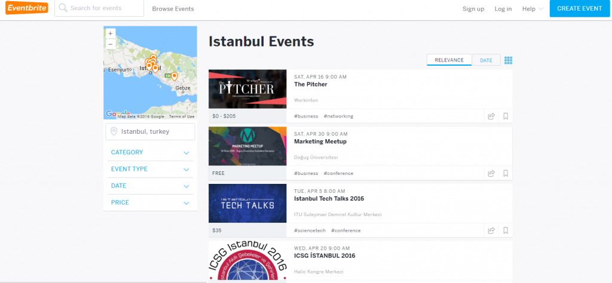Click WED, APR 20 9:00 AM date
The width and height of the screenshot is (612, 283).
pos(322,248)
